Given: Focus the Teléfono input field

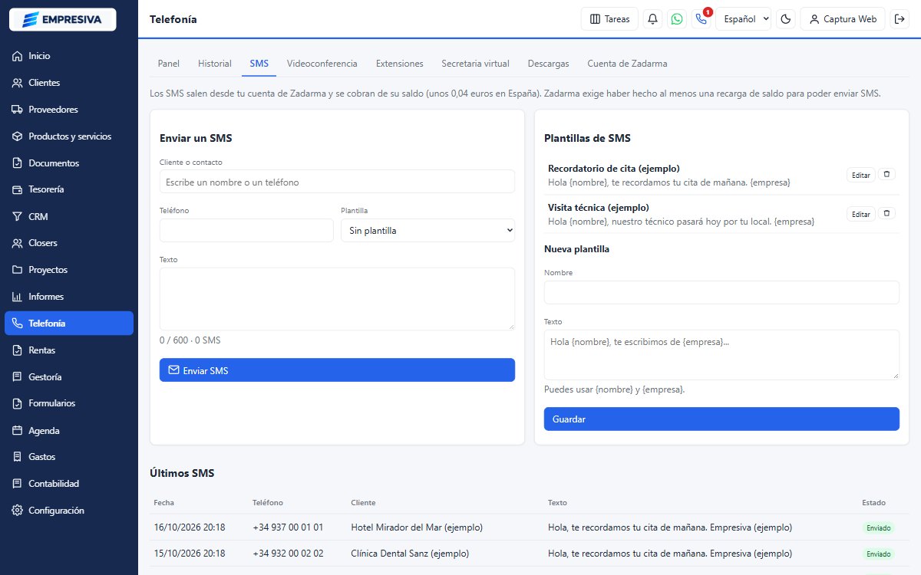Looking at the screenshot, I should pos(246,230).
